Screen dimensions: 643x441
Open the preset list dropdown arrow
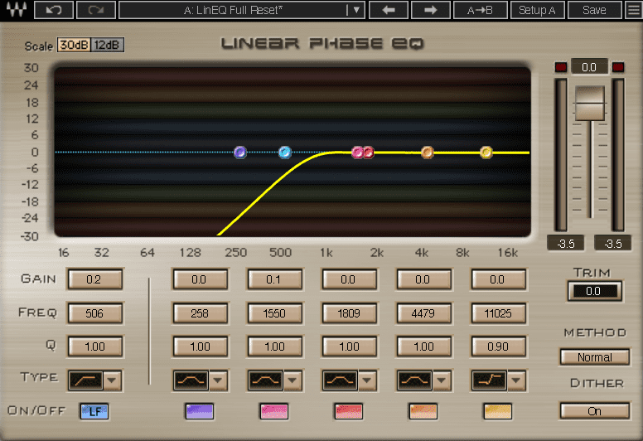tap(356, 10)
